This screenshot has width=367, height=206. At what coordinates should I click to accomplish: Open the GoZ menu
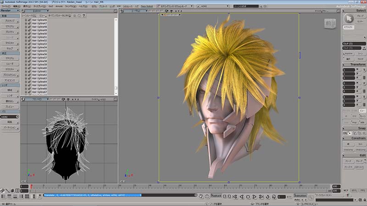pos(51,6)
